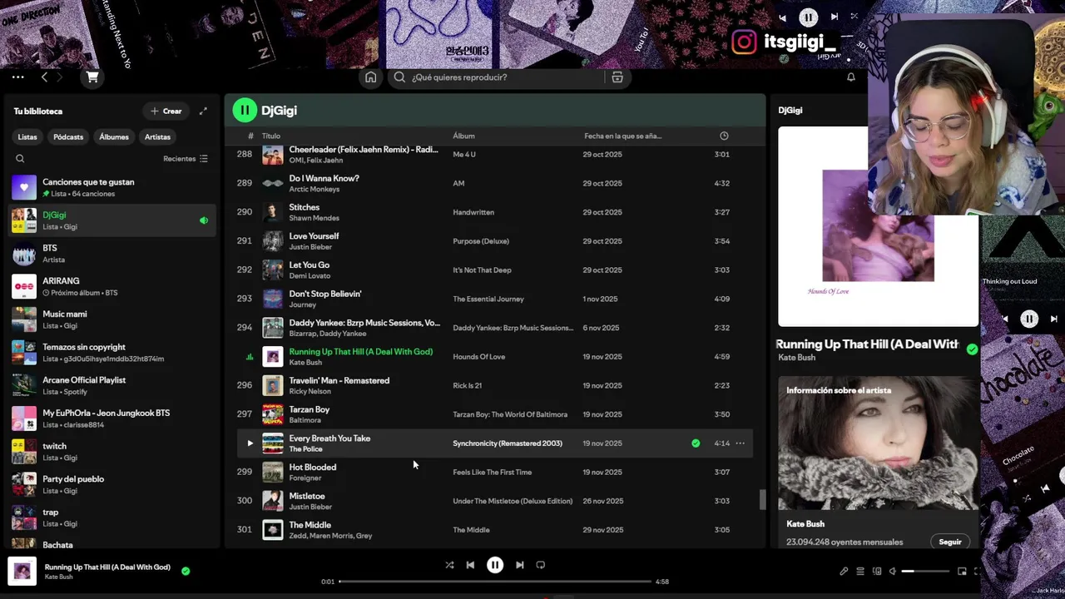The image size is (1065, 599).
Task: Open Synchronicity (Remastered 2003) album link
Action: (508, 443)
